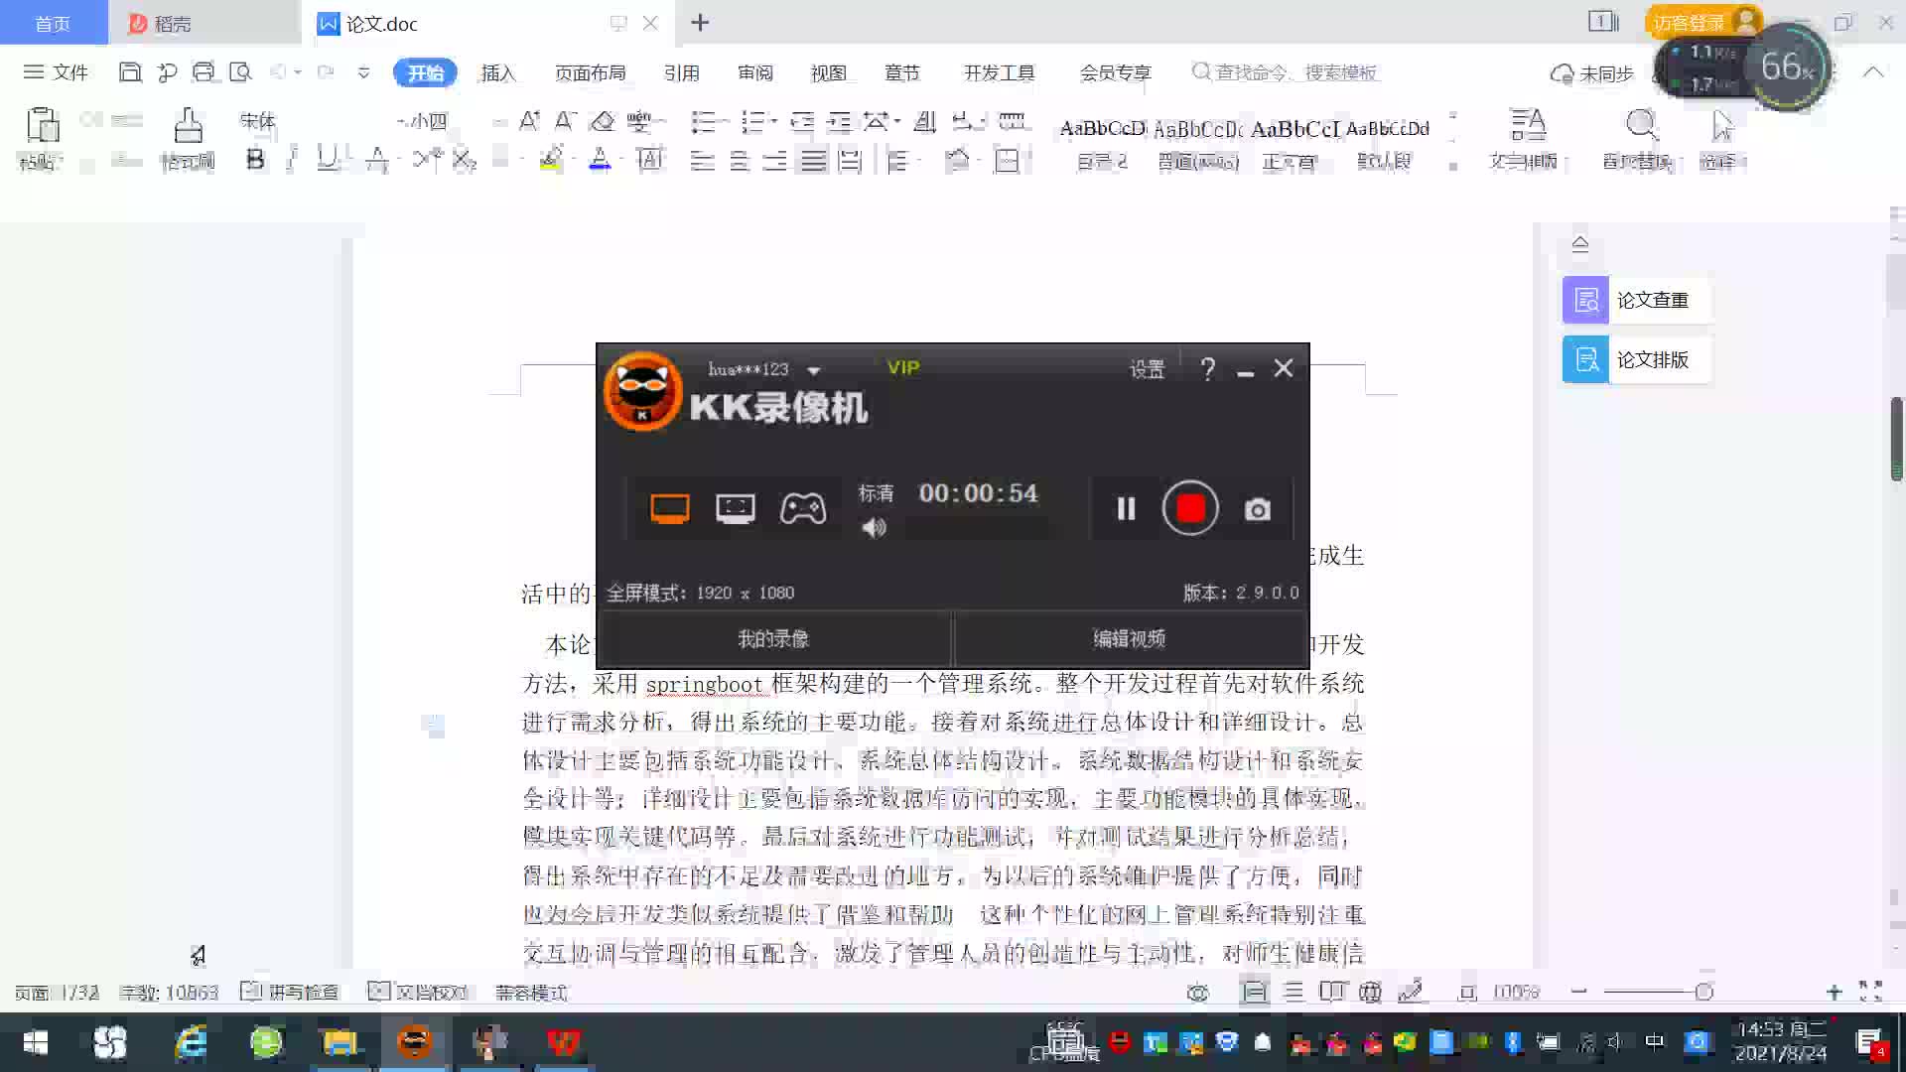Select full-screen recording mode in KK recorder
Image resolution: width=1906 pixels, height=1072 pixels.
coord(670,509)
